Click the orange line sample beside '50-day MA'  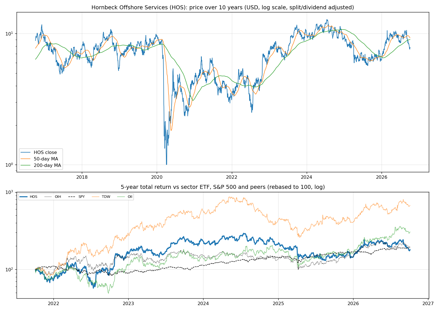[26, 159]
